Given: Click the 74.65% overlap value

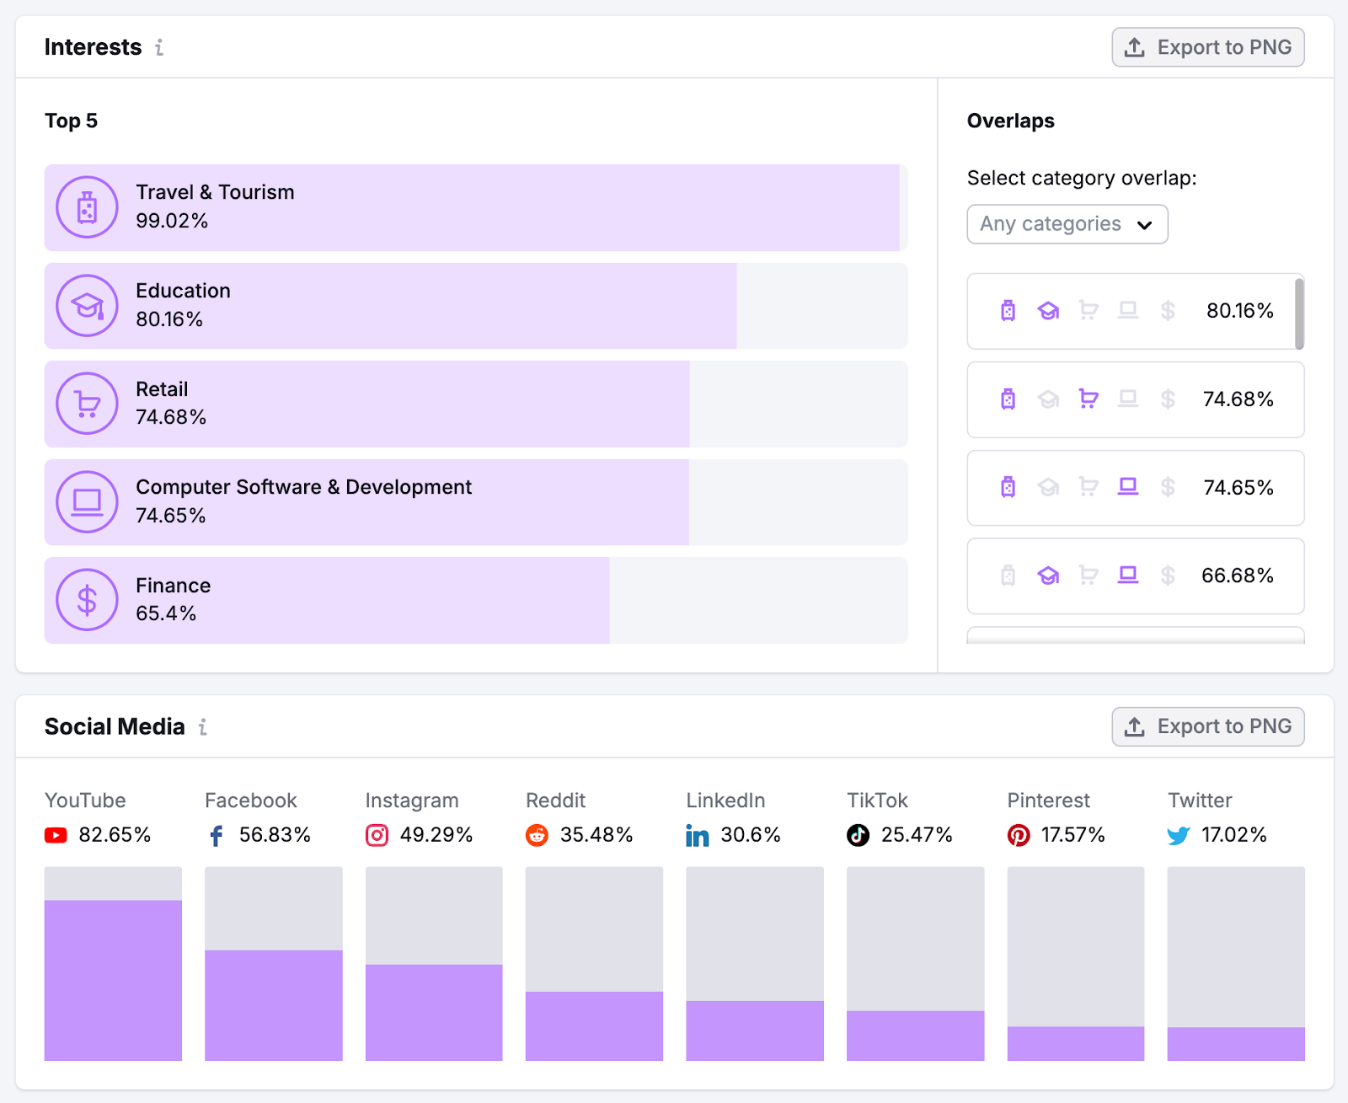Looking at the screenshot, I should (1238, 488).
